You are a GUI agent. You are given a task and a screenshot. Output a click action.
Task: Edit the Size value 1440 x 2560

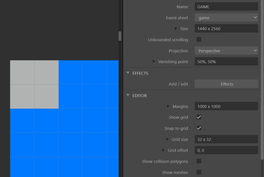click(x=226, y=29)
